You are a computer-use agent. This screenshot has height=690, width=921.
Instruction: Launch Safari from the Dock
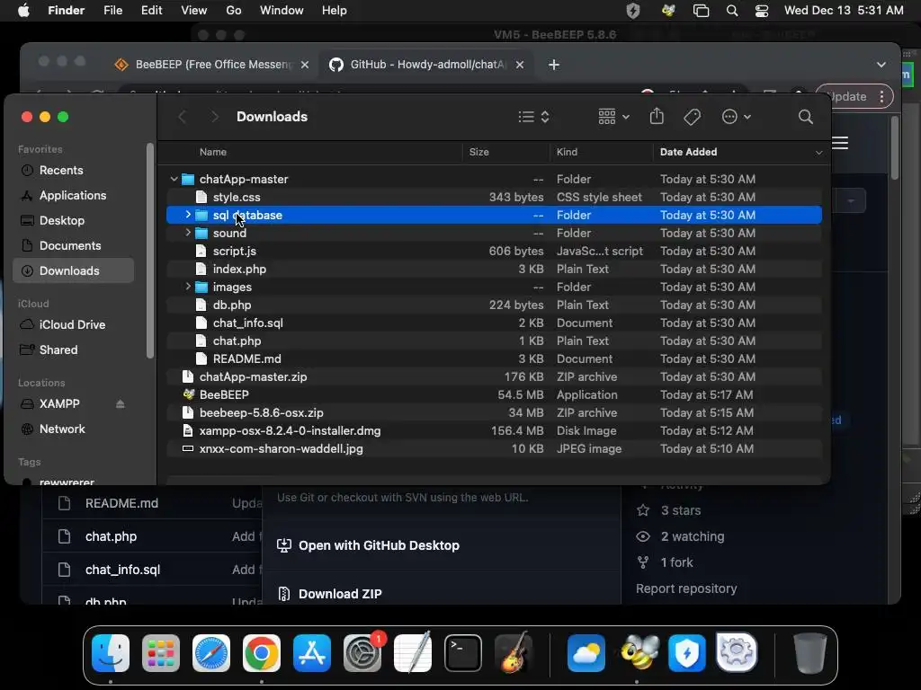[x=211, y=653]
